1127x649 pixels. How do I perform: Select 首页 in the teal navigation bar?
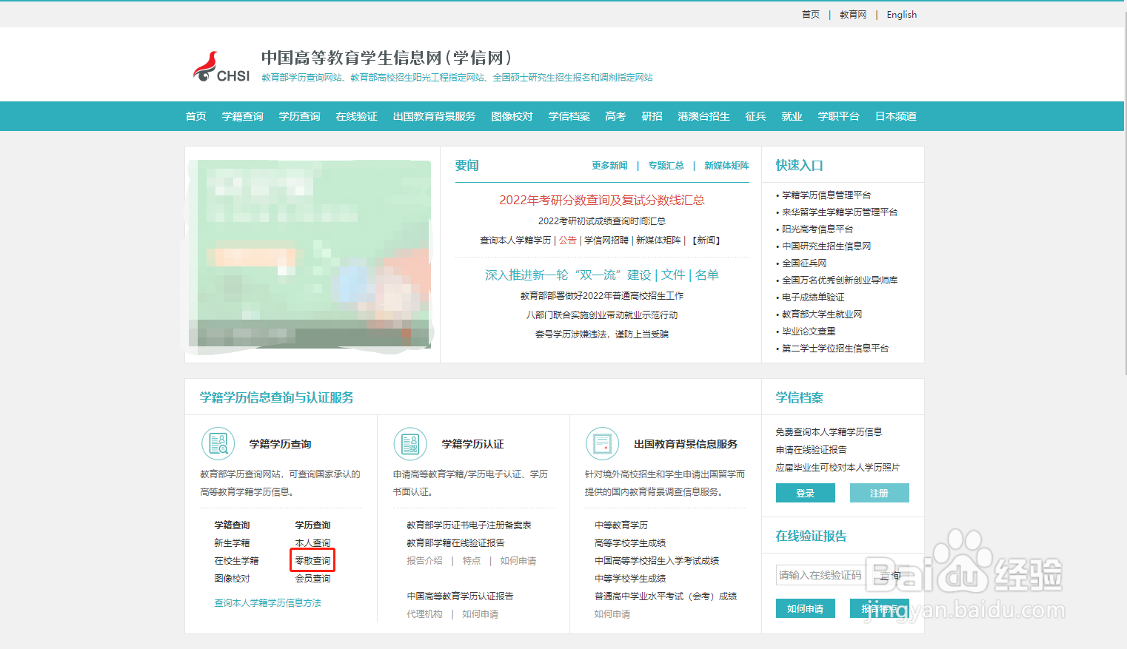(196, 116)
